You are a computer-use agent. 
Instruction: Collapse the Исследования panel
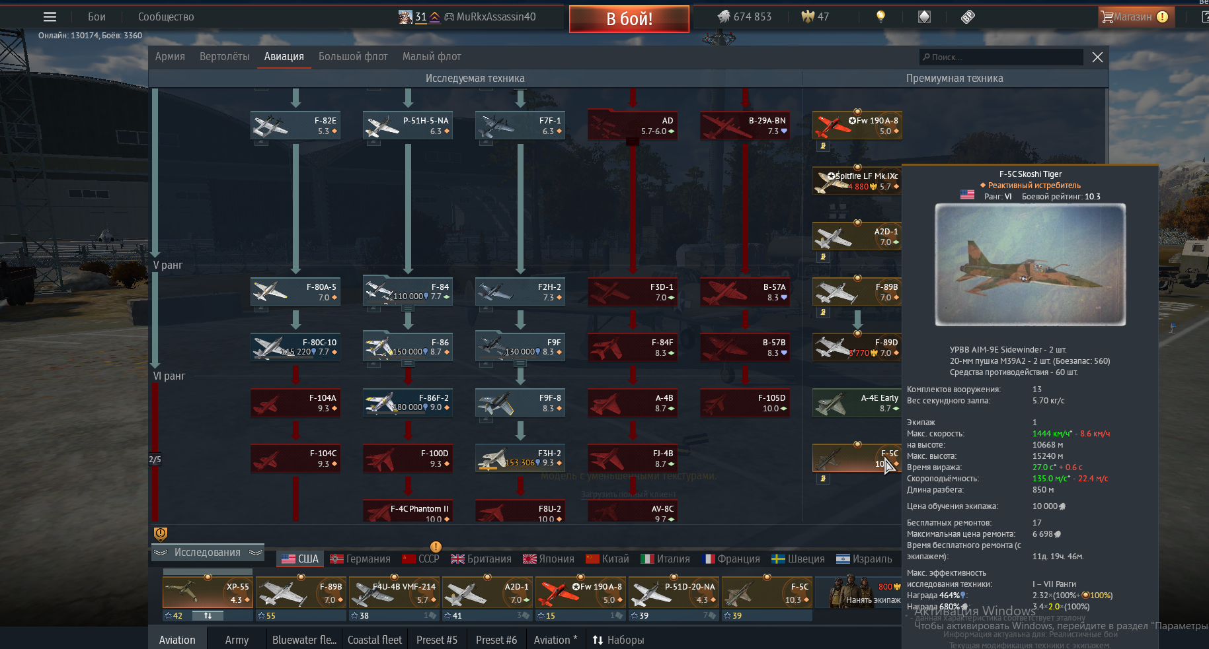pyautogui.click(x=208, y=553)
